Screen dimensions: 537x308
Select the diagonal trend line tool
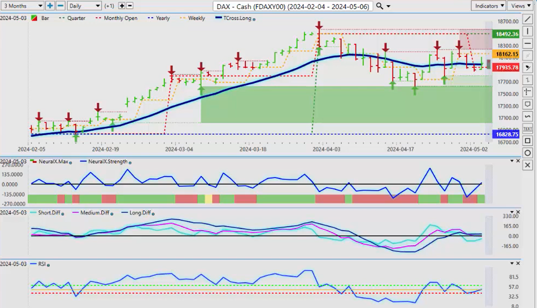(528, 19)
